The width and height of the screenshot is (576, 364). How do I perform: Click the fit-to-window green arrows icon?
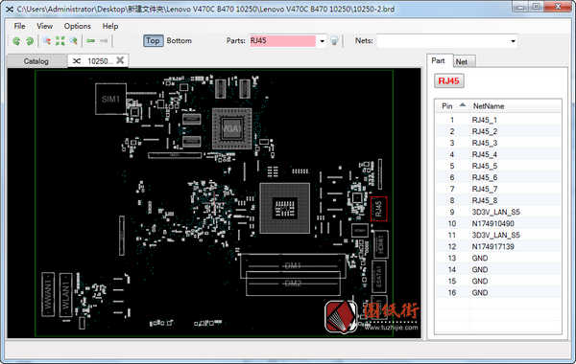coord(60,41)
